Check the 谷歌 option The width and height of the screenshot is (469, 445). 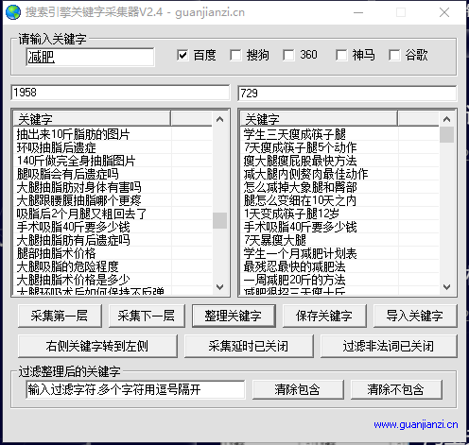(394, 56)
